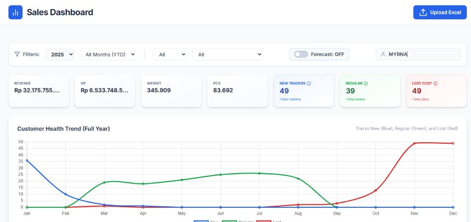
Task: Click the person icon in search field
Action: click(383, 54)
